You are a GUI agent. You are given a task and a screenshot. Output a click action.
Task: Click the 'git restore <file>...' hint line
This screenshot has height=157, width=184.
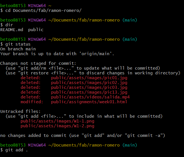(93, 73)
